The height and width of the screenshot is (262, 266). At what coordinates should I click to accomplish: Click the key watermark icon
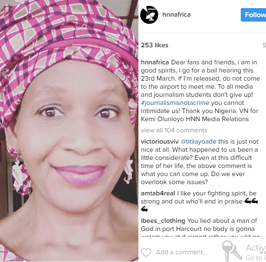point(232,251)
